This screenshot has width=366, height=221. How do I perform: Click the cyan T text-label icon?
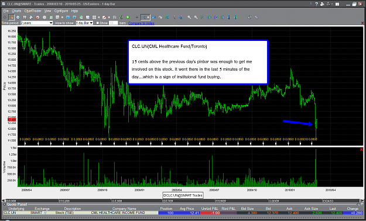[68, 18]
